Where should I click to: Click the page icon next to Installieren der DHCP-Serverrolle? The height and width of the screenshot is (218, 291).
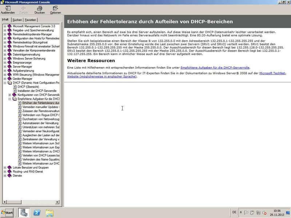point(15,91)
